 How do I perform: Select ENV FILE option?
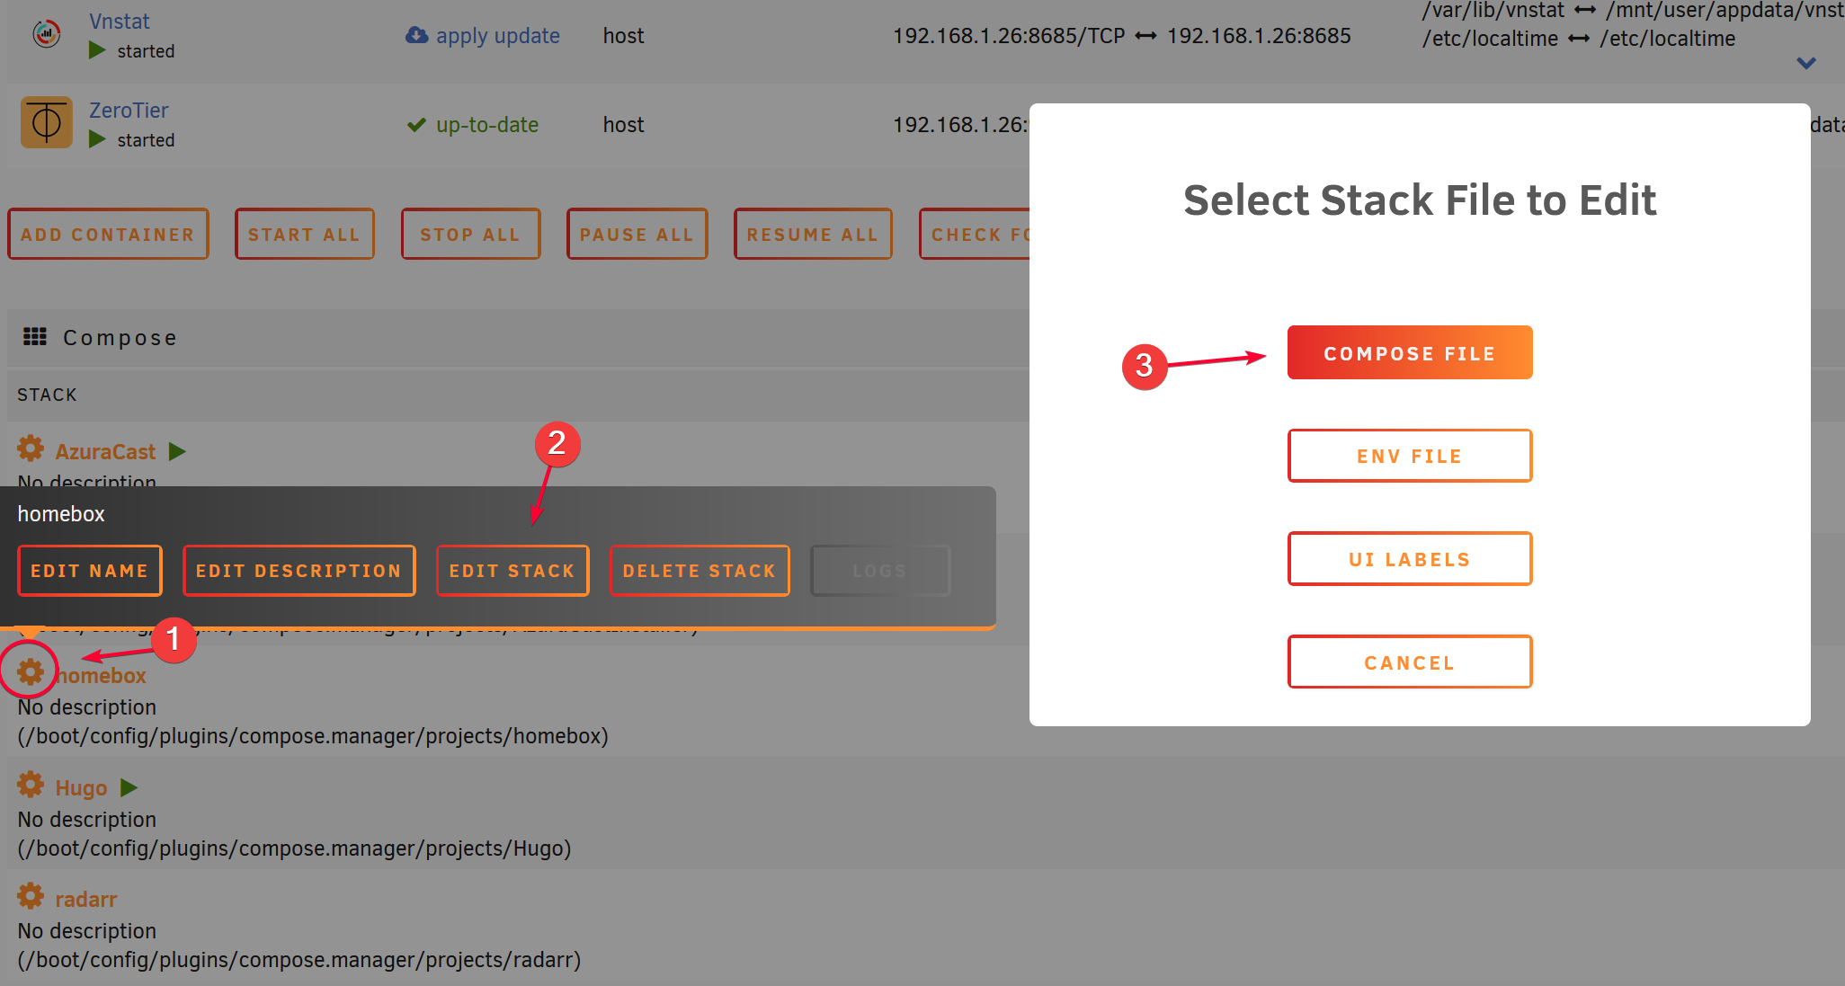click(x=1410, y=457)
